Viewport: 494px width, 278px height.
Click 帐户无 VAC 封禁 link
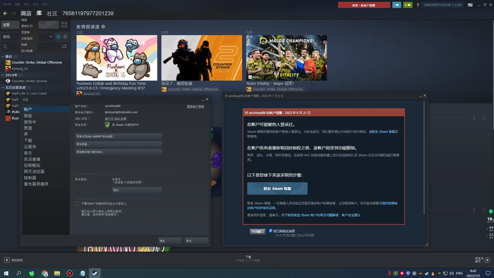116,119
